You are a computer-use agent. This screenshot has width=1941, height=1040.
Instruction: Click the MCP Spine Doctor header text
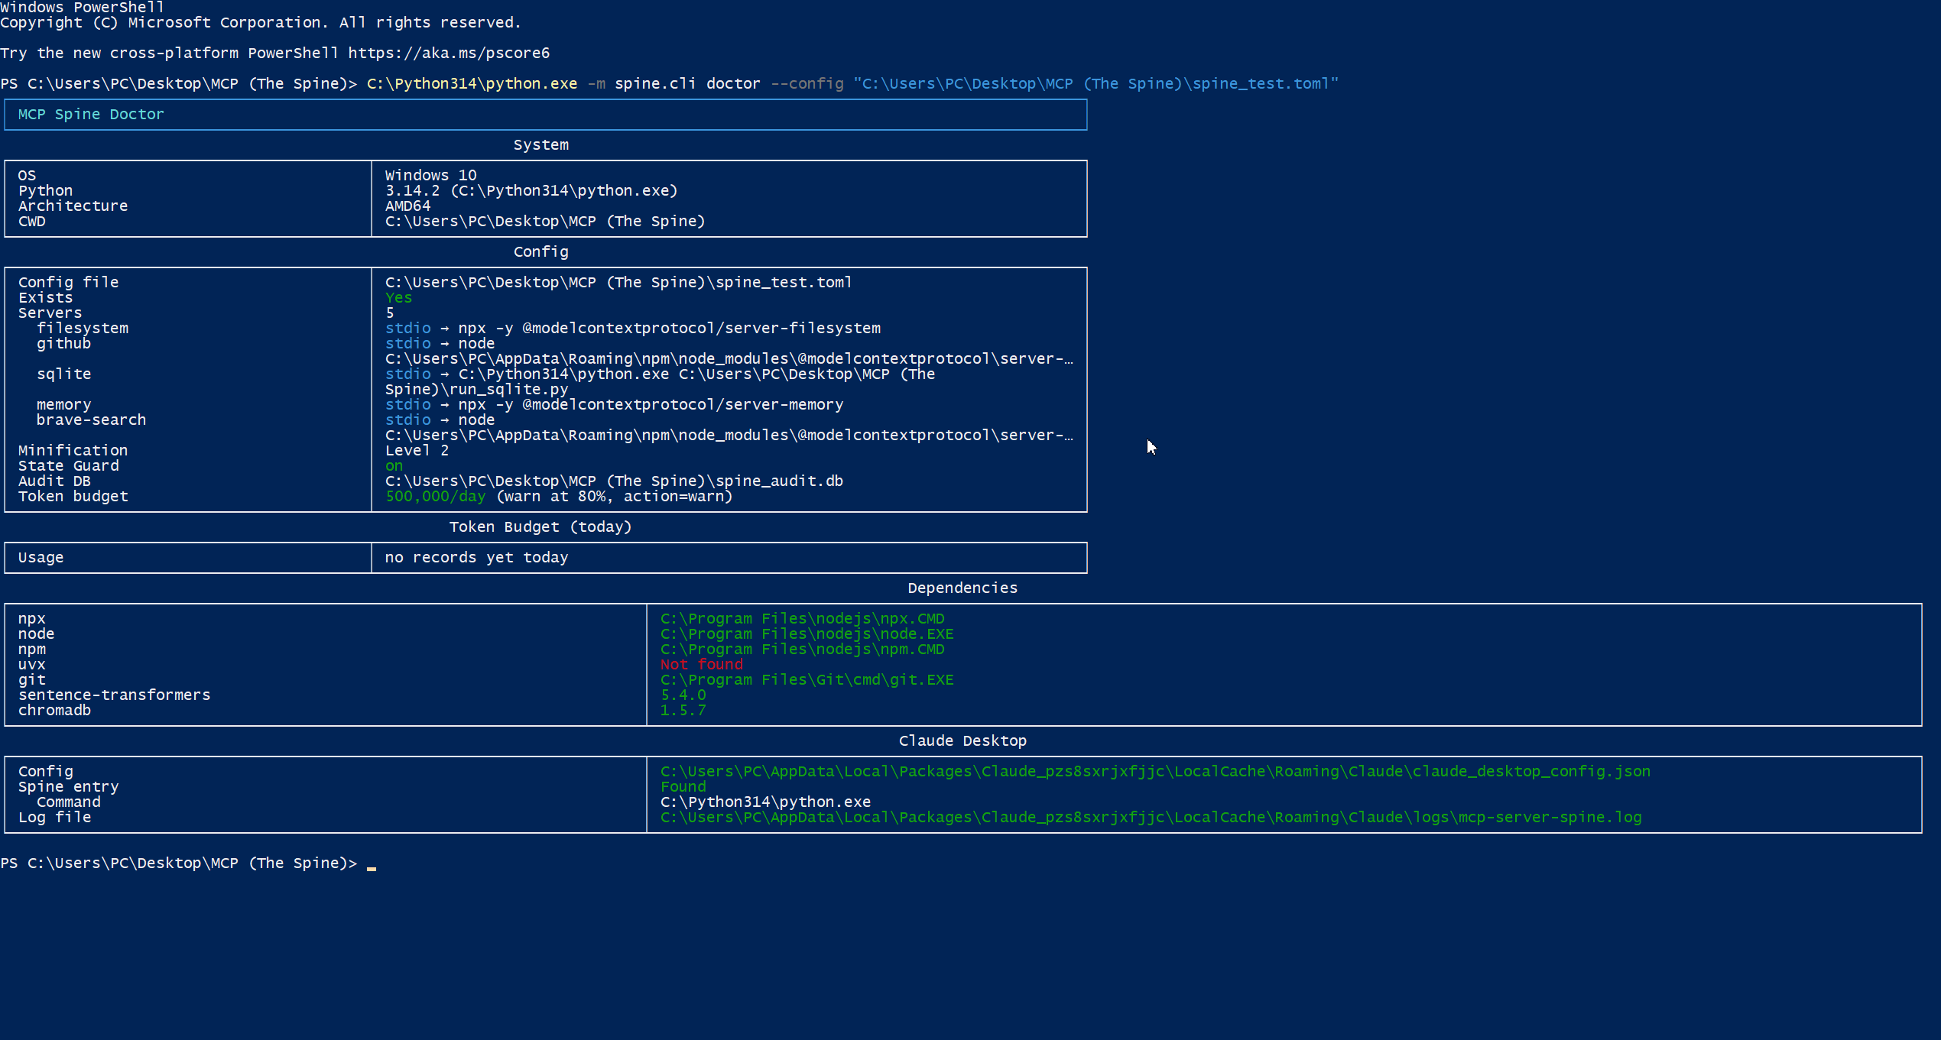91,115
